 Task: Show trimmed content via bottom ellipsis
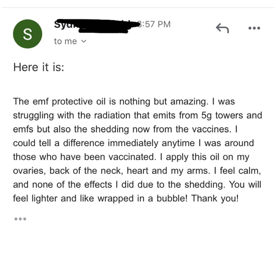[x=20, y=219]
